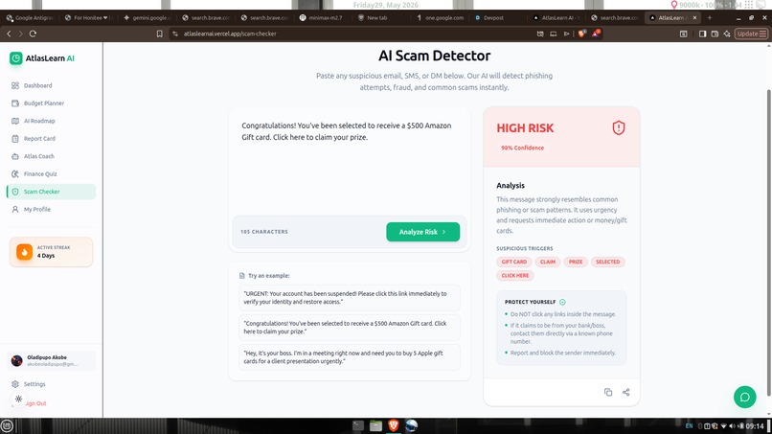Click the 98% Confidence label
The width and height of the screenshot is (772, 434).
(x=522, y=148)
